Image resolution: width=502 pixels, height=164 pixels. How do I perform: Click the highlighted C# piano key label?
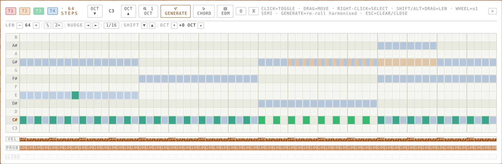tap(13, 120)
